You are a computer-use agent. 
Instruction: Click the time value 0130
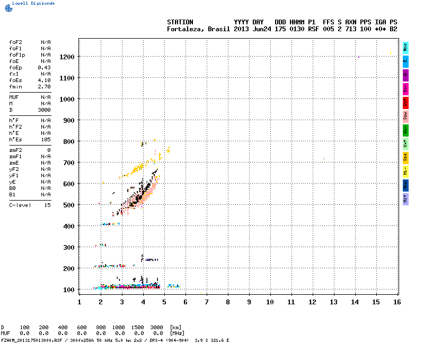297,29
